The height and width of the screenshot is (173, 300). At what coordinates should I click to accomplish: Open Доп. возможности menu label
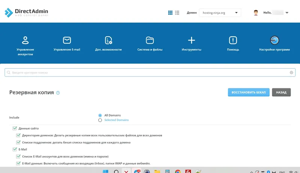(x=108, y=49)
